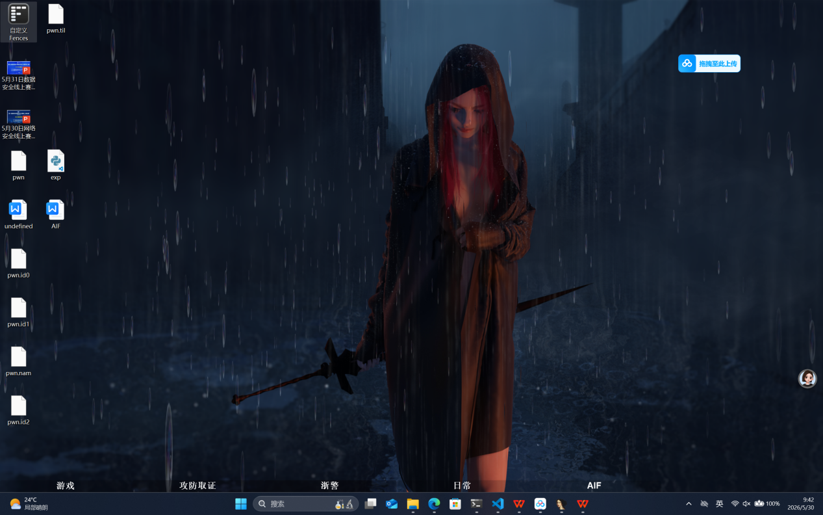Open Microsoft Store from the taskbar
The height and width of the screenshot is (515, 823).
point(455,504)
